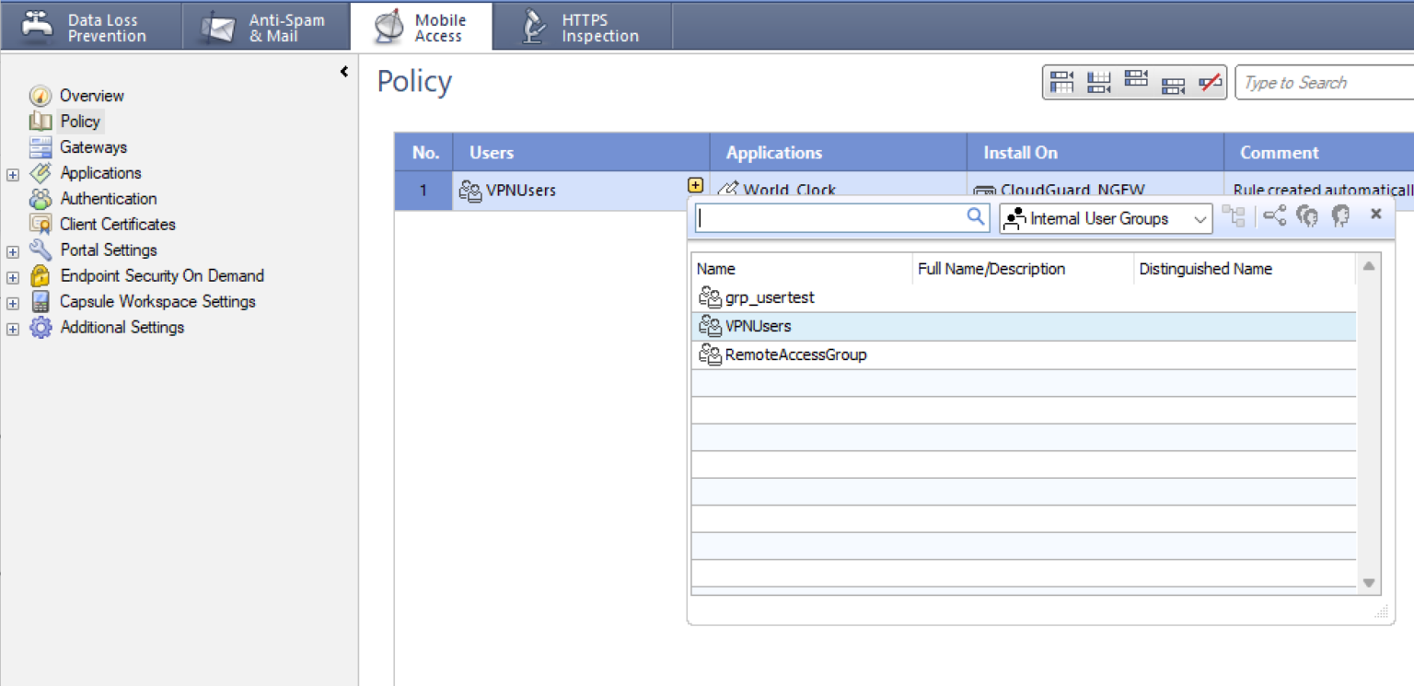Click the plus button in VPNUsers cell
This screenshot has width=1414, height=686.
coord(695,185)
